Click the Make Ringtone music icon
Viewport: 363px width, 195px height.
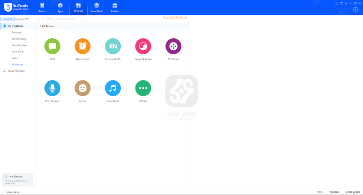[5, 71]
